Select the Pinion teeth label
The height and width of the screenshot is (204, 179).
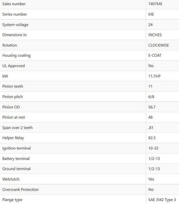(x=13, y=86)
